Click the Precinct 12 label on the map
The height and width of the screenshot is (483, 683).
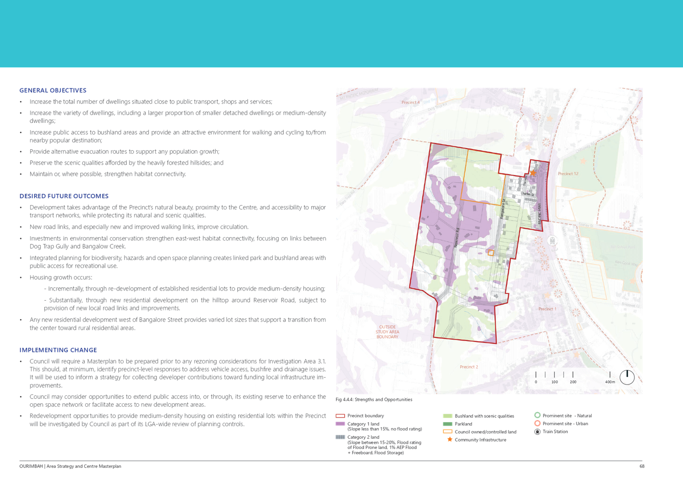click(568, 173)
